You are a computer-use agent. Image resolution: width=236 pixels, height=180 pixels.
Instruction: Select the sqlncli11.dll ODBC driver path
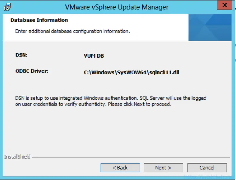pyautogui.click(x=132, y=72)
